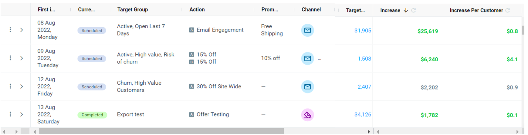Expand the 13 Aug 2022 campaign row
This screenshot has width=528, height=135.
pyautogui.click(x=22, y=114)
